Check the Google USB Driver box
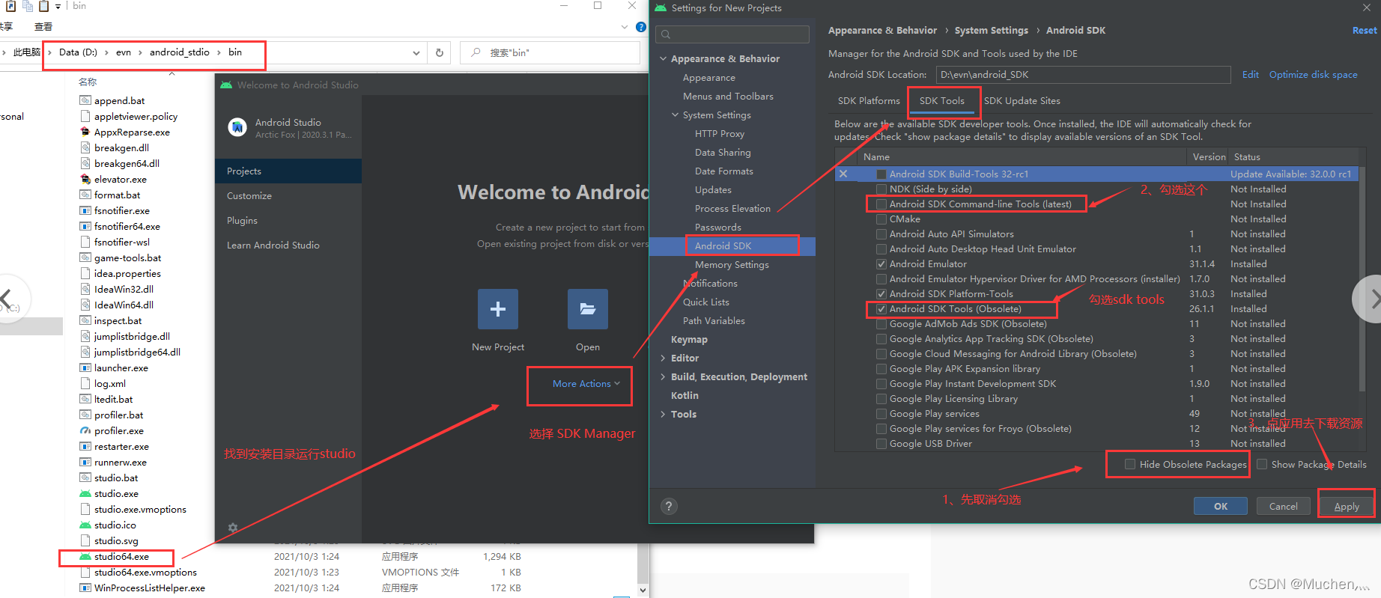The width and height of the screenshot is (1381, 598). point(881,443)
